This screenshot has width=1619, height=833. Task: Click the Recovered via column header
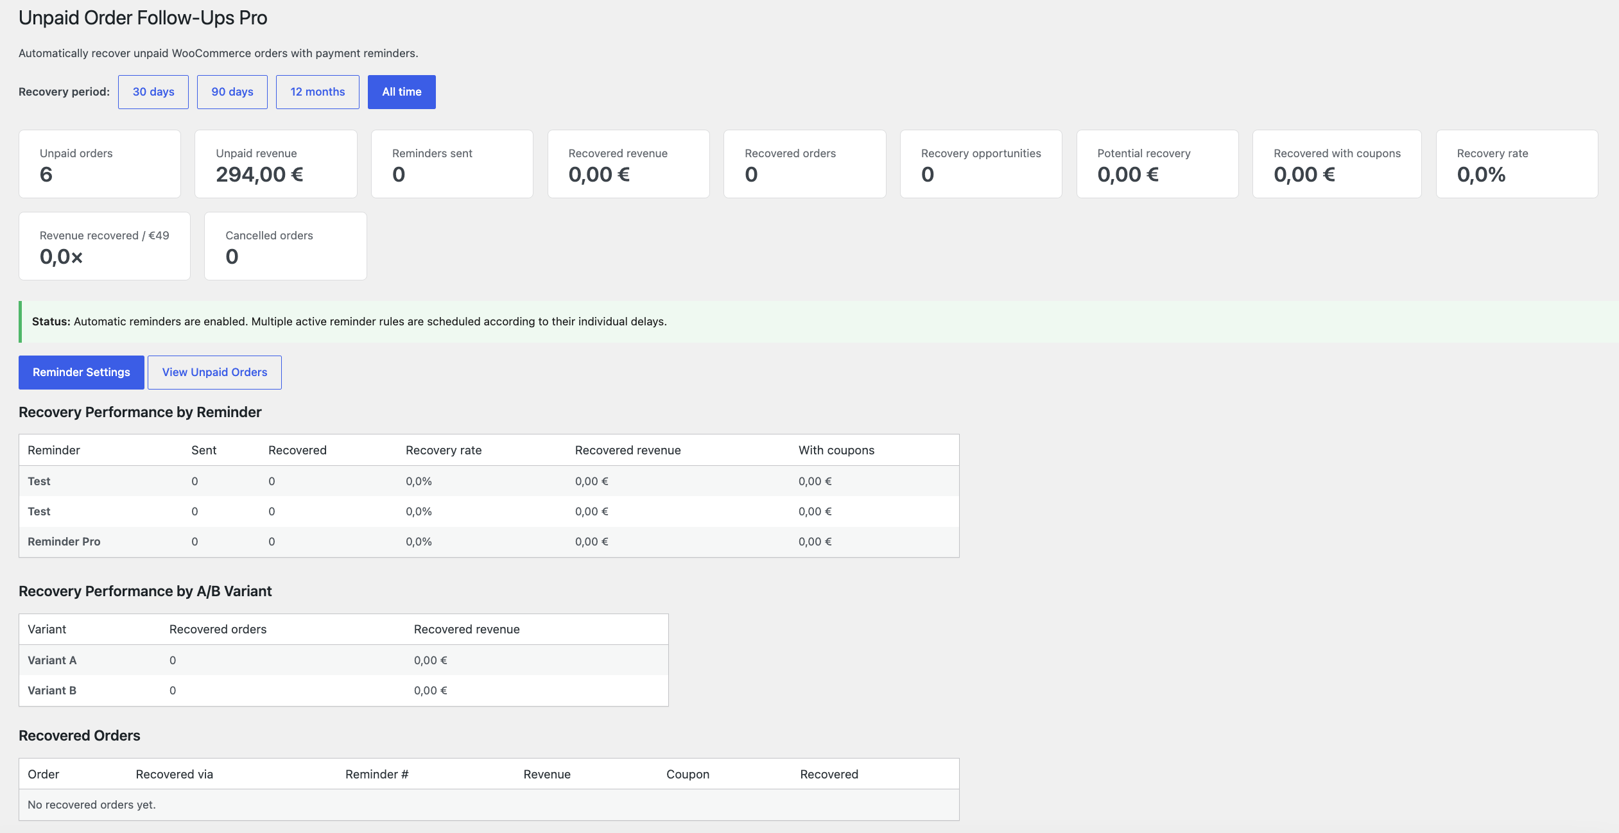174,775
